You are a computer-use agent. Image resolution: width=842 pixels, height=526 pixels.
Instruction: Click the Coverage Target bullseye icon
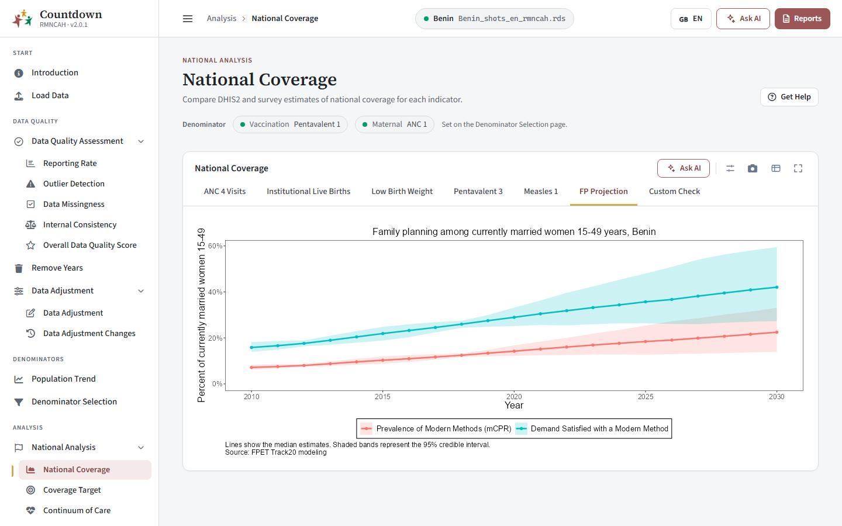click(x=30, y=490)
